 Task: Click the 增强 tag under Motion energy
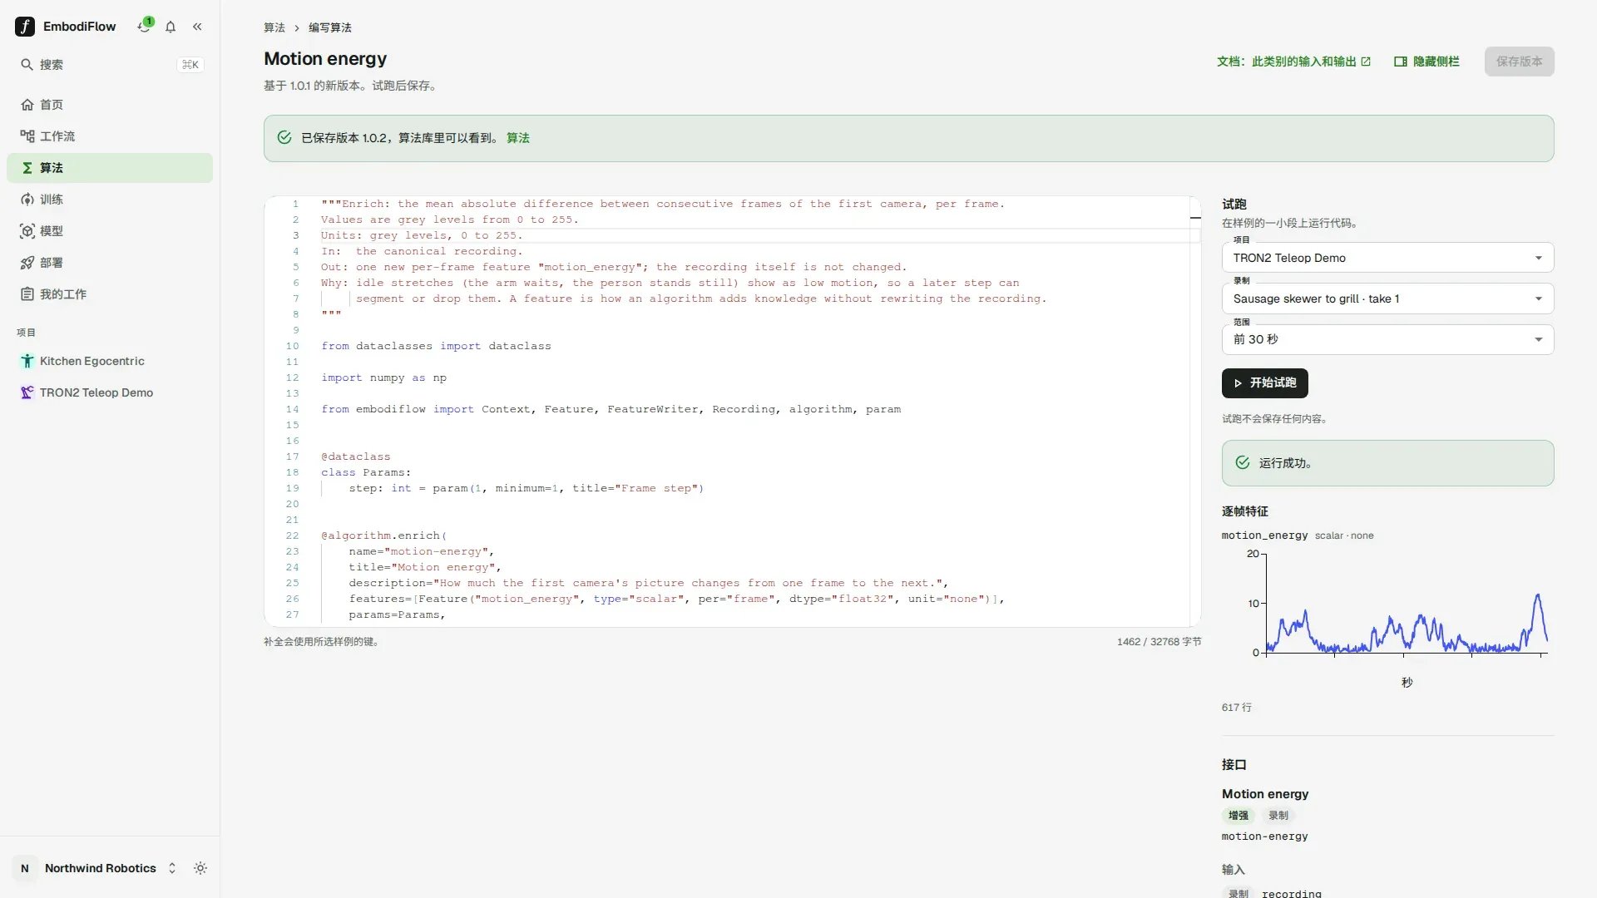[x=1239, y=816]
